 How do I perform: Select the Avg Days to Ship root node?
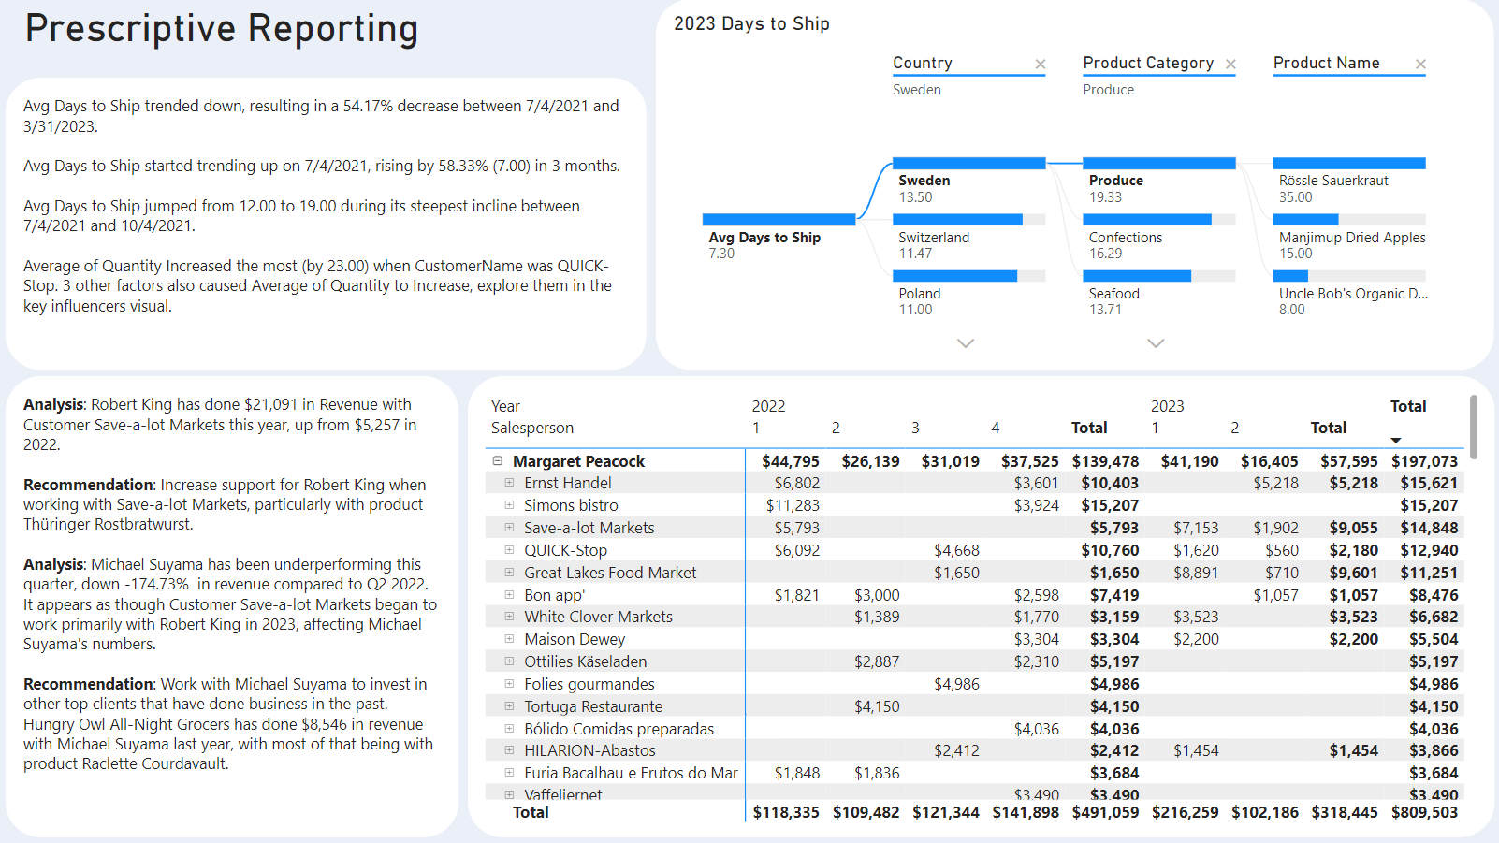pyautogui.click(x=779, y=237)
